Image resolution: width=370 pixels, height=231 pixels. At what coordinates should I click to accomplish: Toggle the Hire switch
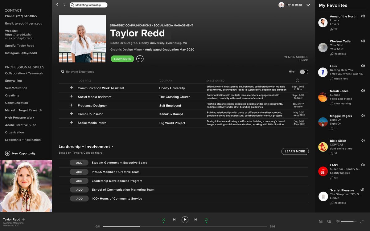click(304, 72)
